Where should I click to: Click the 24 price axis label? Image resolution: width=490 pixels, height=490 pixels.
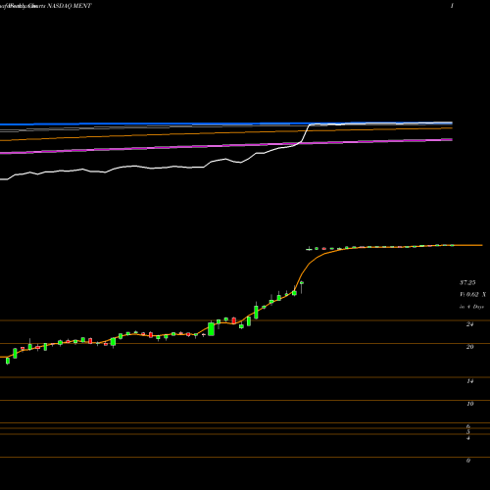click(469, 324)
